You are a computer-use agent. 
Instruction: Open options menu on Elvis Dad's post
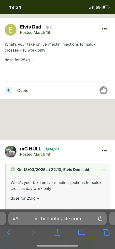pyautogui.click(x=104, y=29)
